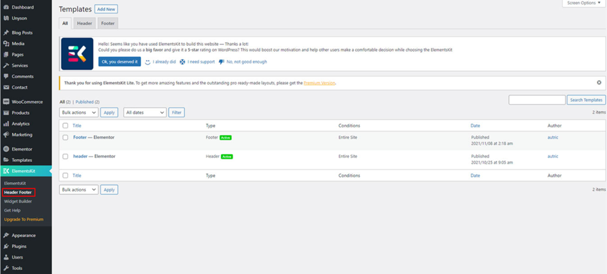Click the Contact envelope icon
The width and height of the screenshot is (607, 274).
click(6, 87)
